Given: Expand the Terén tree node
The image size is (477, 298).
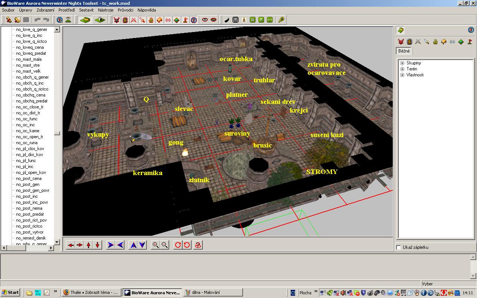Looking at the screenshot, I should point(402,69).
